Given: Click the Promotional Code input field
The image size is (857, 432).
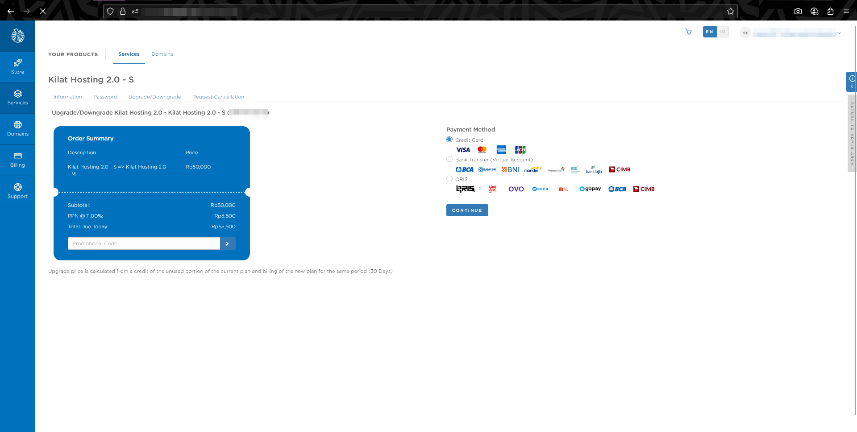Looking at the screenshot, I should pyautogui.click(x=144, y=243).
